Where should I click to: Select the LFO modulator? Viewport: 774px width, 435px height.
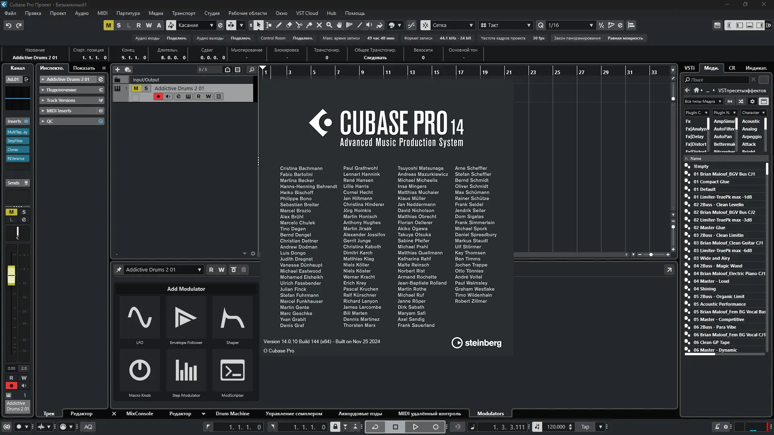(x=139, y=318)
